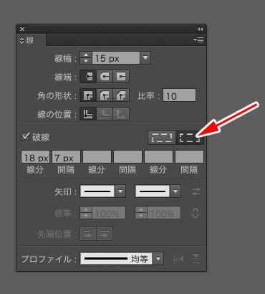
Task: Select the projecting cap line end icon
Action: 121,77
